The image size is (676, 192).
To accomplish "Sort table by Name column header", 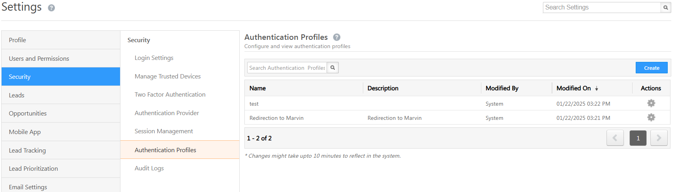I will click(257, 88).
